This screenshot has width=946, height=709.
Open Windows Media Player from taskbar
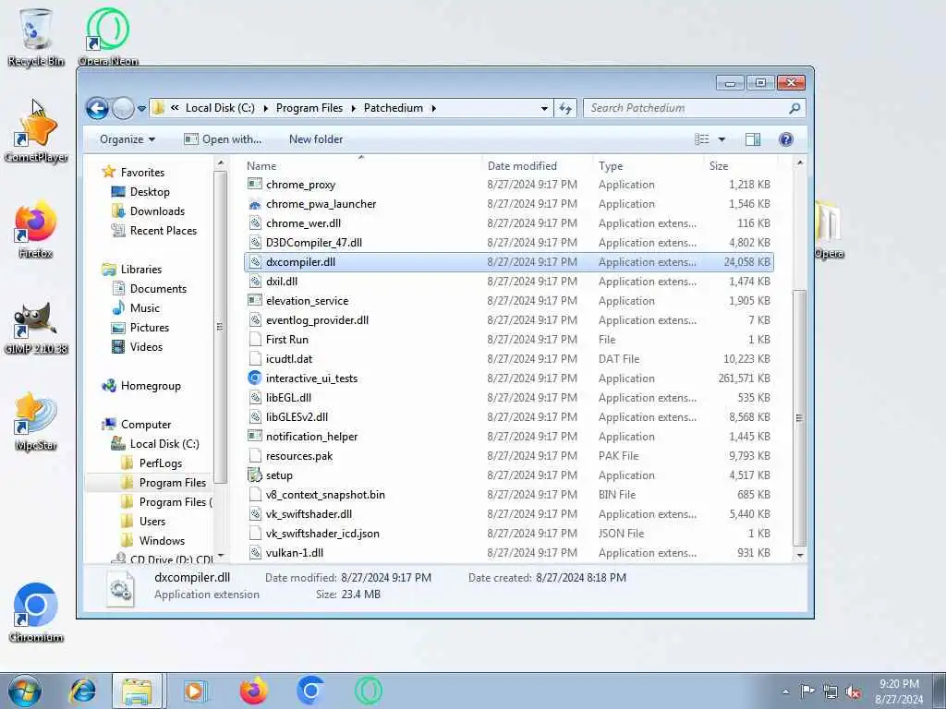click(x=194, y=691)
